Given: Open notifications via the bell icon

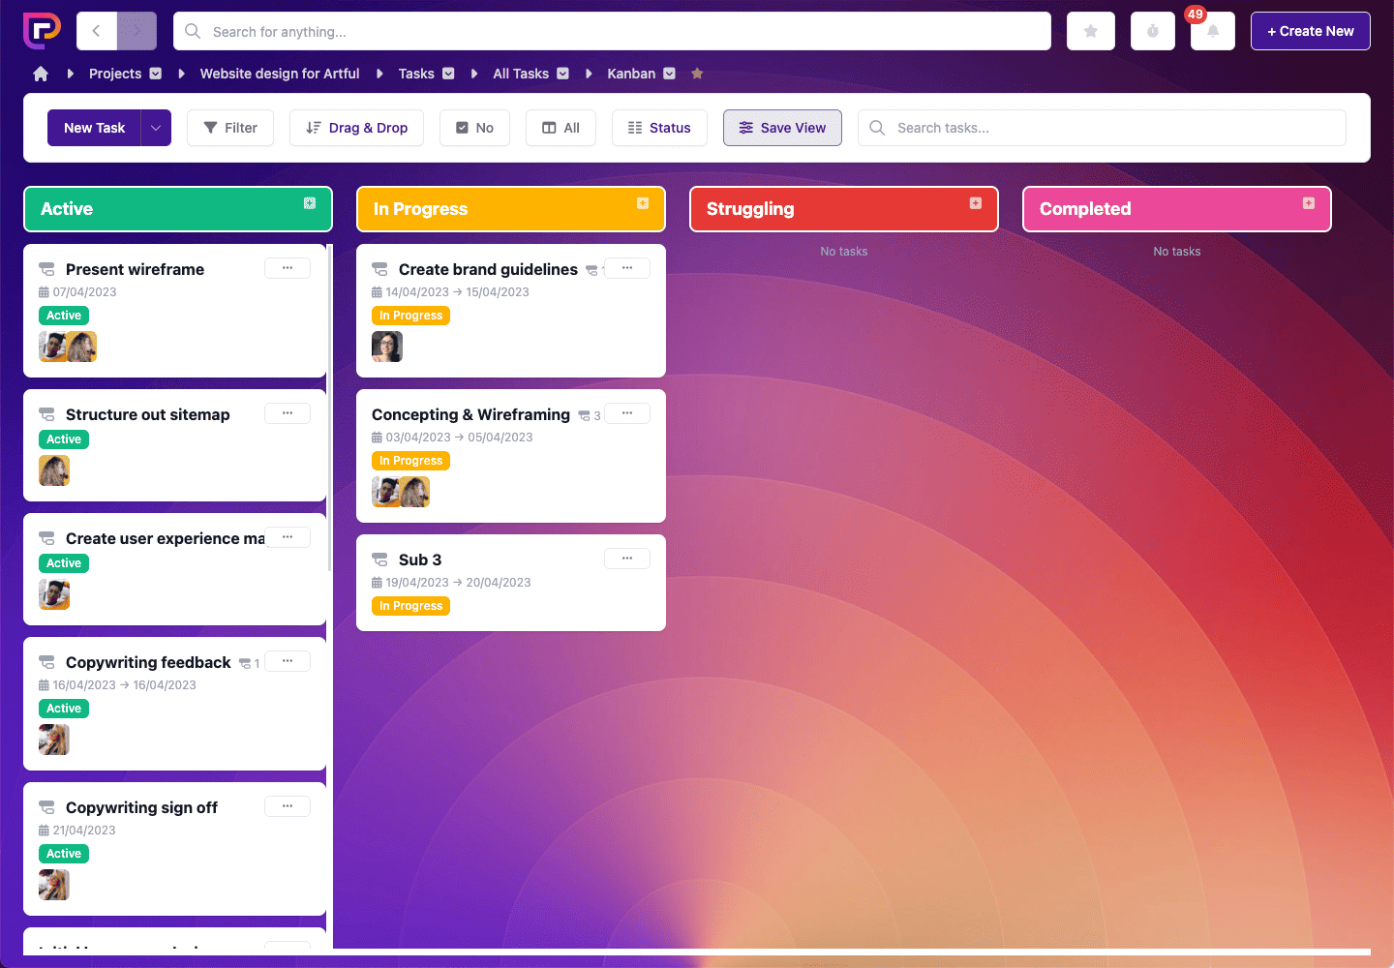Looking at the screenshot, I should tap(1213, 32).
